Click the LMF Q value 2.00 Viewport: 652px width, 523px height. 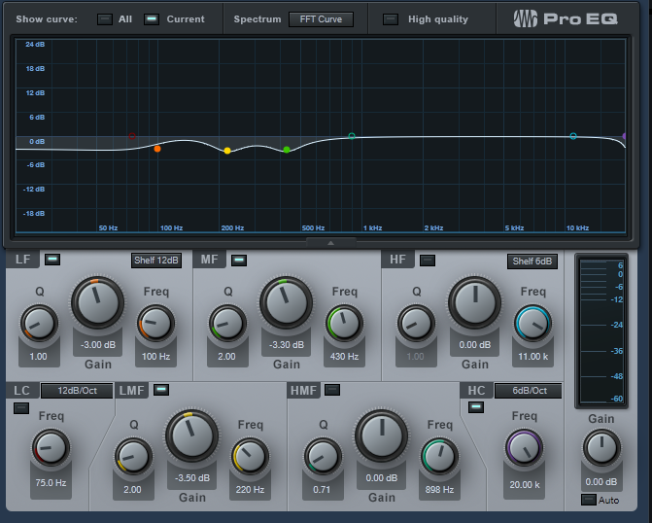tap(133, 490)
